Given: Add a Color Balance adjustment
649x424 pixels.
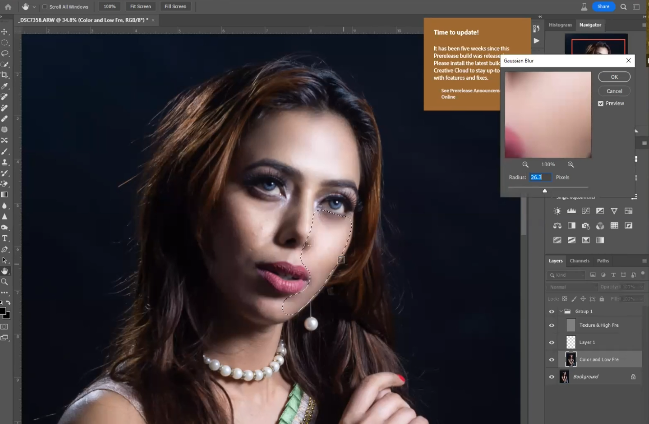Looking at the screenshot, I should coord(557,226).
